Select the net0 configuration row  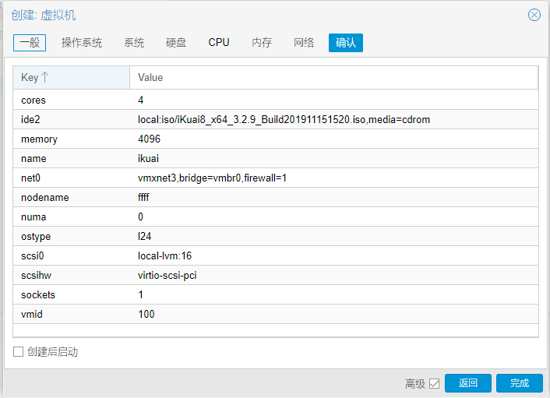pos(276,178)
